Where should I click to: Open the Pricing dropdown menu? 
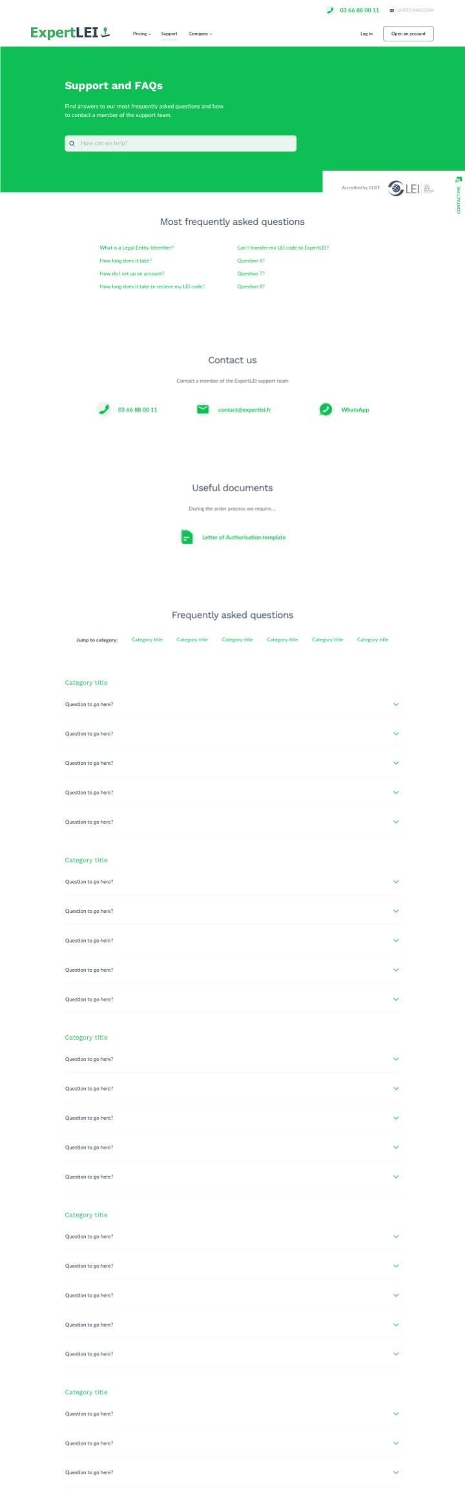click(142, 34)
